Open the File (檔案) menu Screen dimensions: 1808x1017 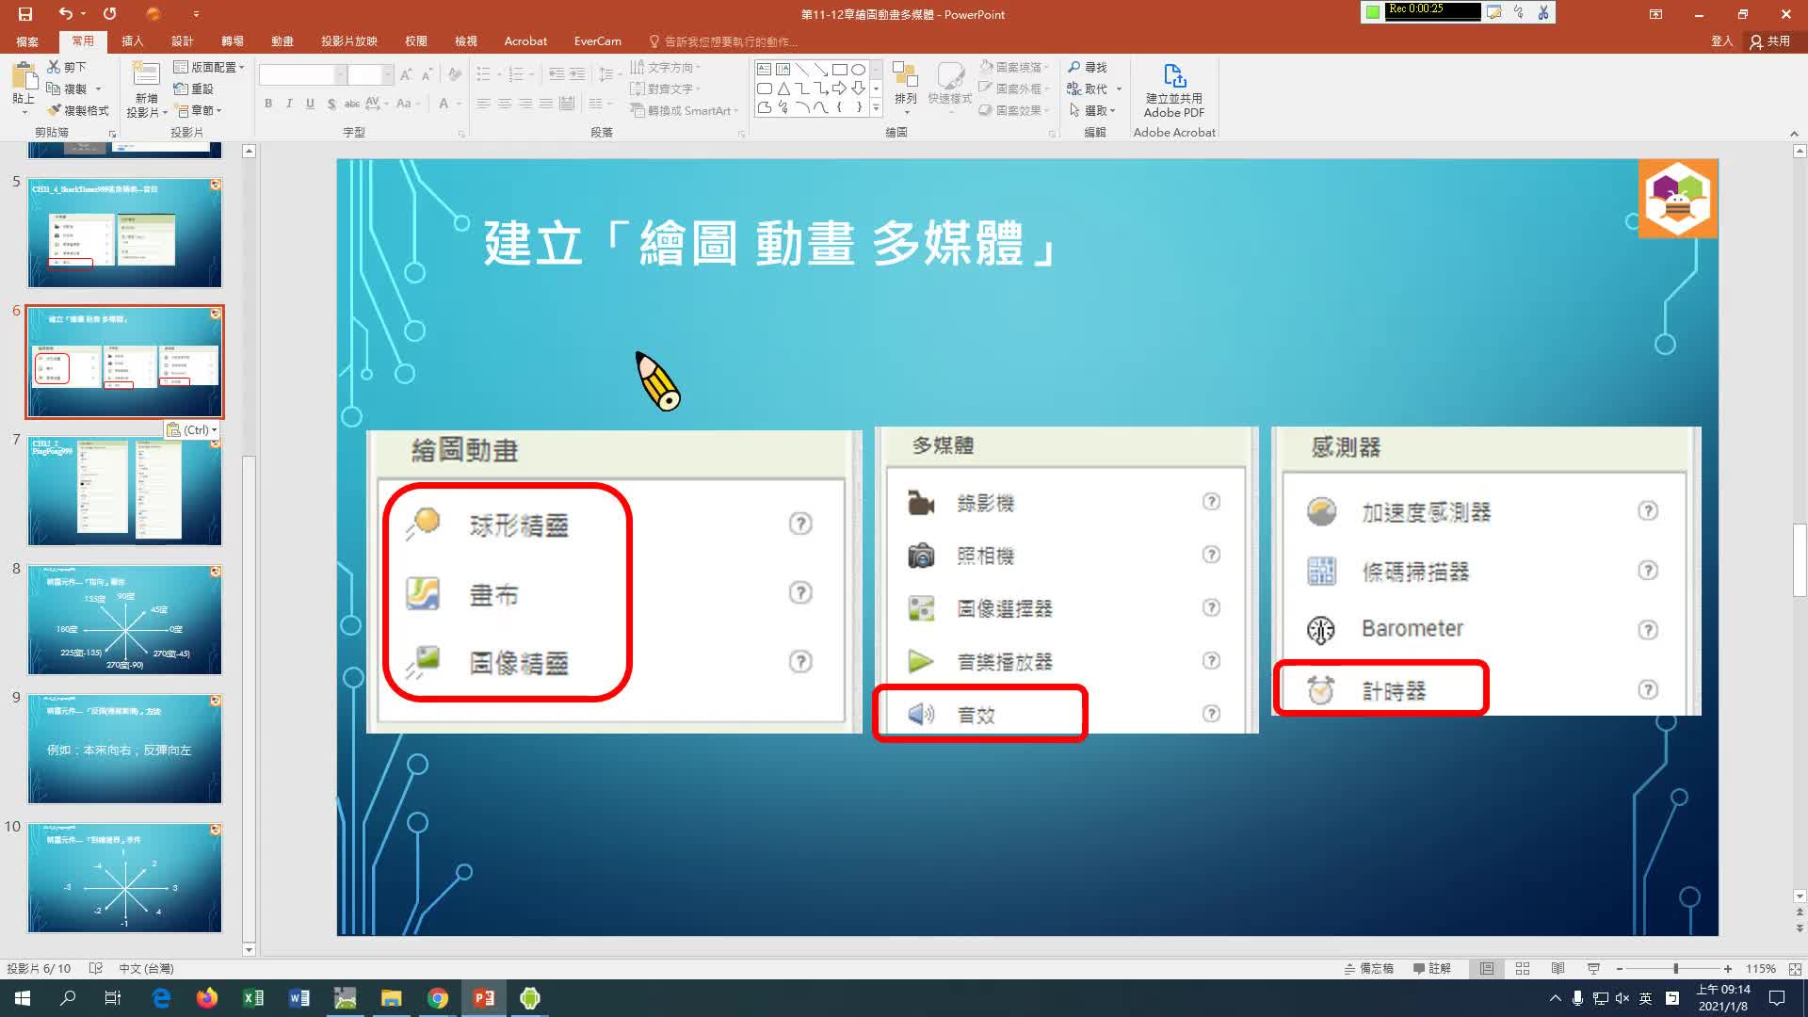tap(27, 41)
